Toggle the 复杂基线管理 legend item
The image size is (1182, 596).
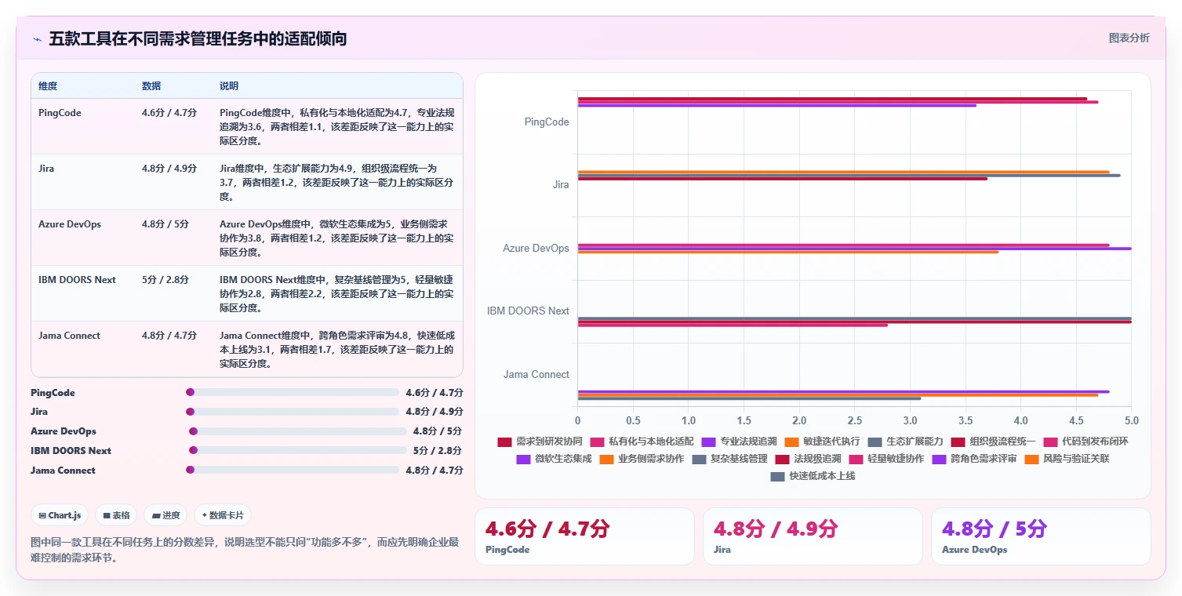click(x=729, y=459)
